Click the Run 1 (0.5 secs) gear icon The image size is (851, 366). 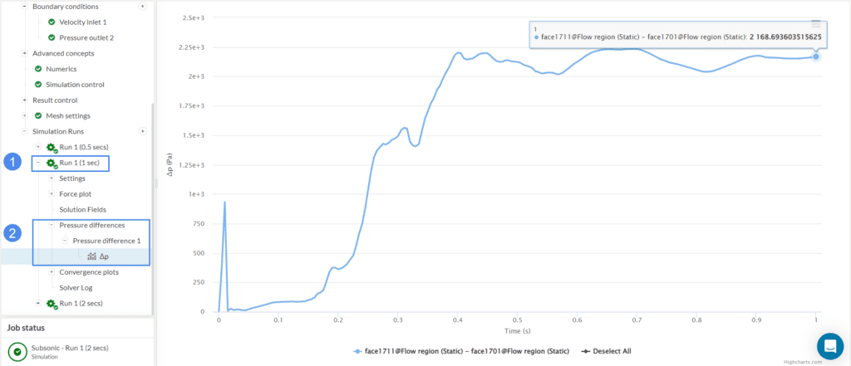[x=52, y=147]
